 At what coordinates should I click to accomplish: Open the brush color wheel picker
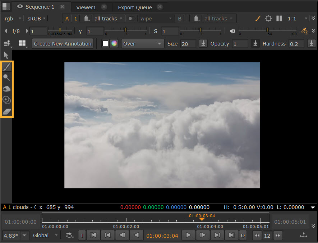(x=114, y=44)
